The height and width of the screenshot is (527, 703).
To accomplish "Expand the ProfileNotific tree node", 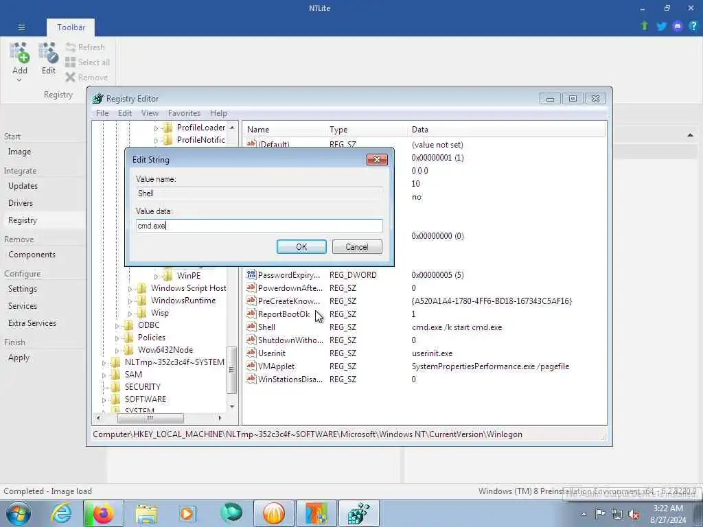I will click(x=156, y=141).
